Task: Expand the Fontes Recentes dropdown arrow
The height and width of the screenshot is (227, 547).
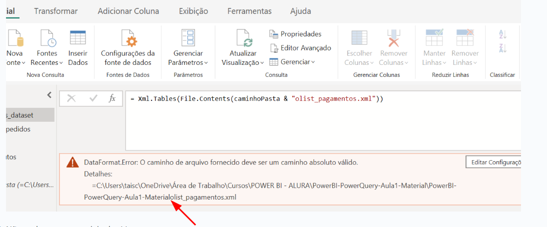Action: [x=61, y=63]
